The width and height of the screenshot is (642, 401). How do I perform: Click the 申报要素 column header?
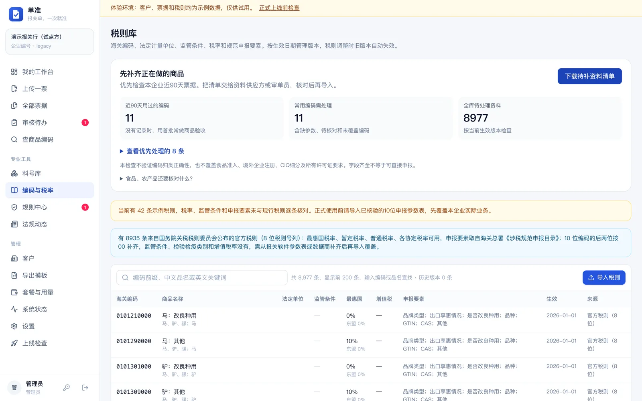click(x=414, y=299)
